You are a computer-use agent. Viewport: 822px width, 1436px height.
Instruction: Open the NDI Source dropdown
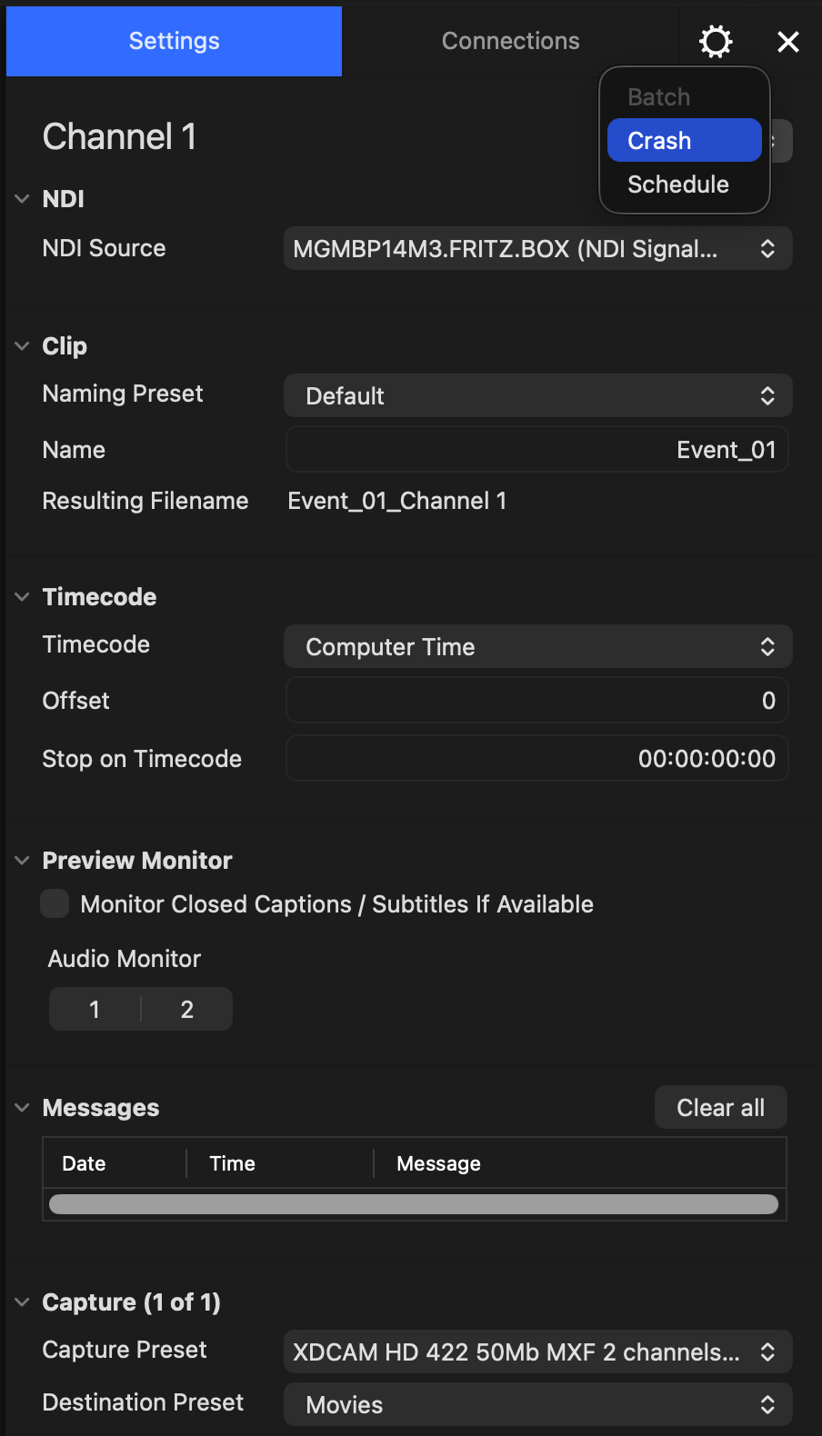click(x=538, y=249)
